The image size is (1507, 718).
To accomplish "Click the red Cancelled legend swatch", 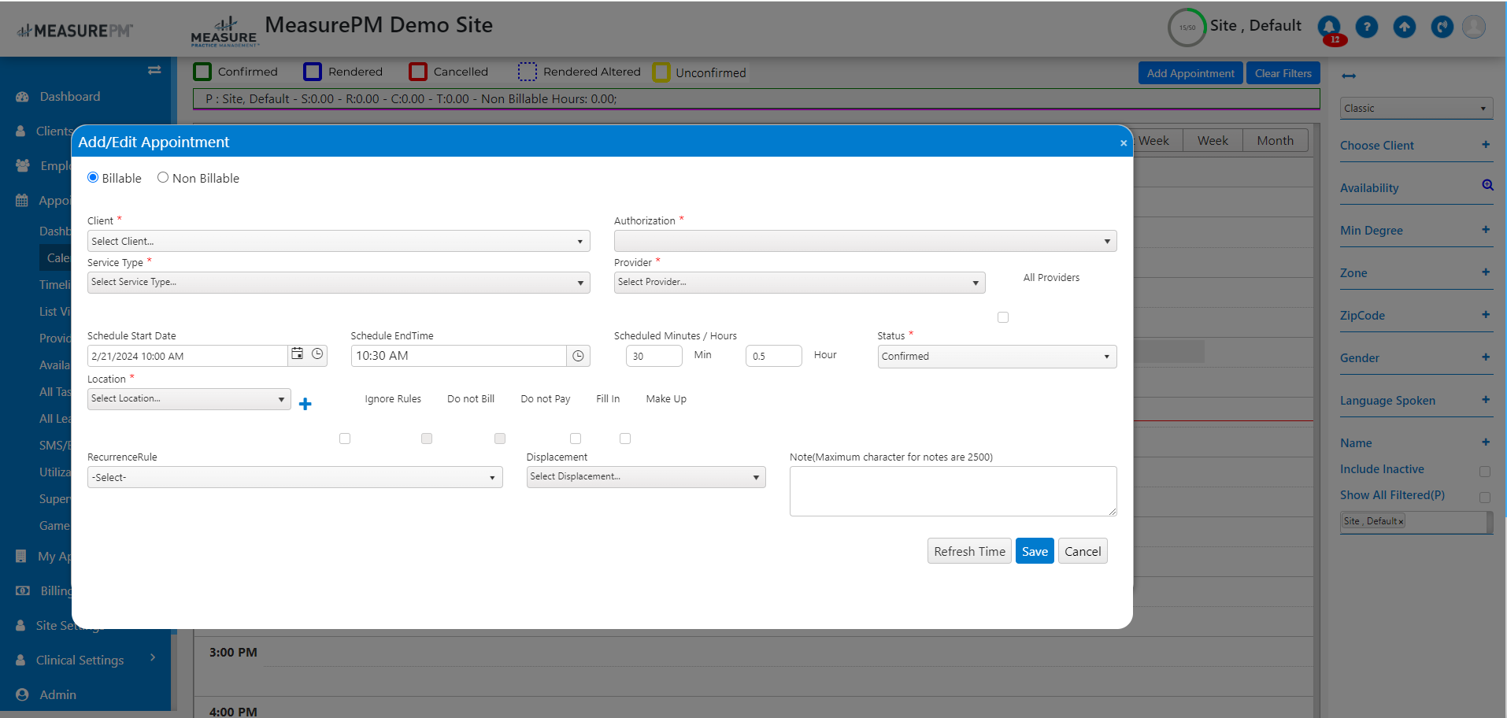I will 418,72.
